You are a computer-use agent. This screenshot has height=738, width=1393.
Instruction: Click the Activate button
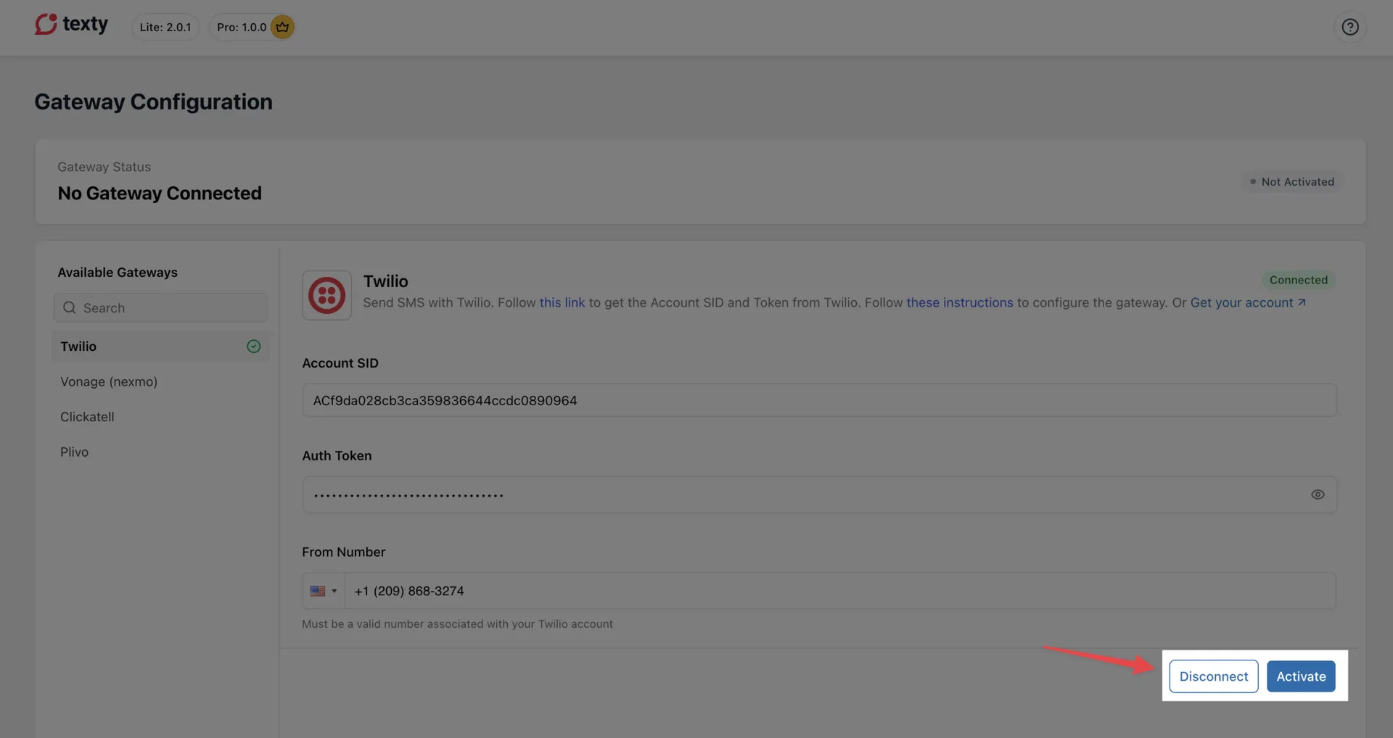tap(1301, 676)
